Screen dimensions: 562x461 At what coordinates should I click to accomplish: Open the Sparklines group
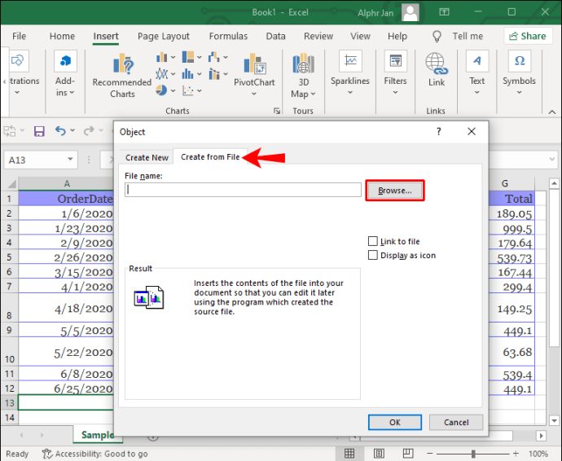350,65
